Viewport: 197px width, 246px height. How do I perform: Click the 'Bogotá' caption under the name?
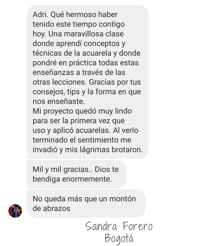[119, 239]
